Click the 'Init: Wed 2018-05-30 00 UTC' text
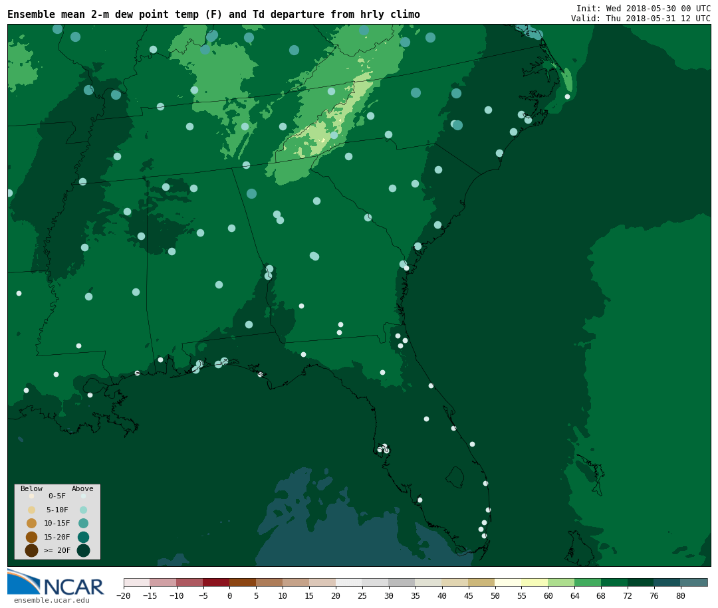718x608 pixels. (644, 8)
